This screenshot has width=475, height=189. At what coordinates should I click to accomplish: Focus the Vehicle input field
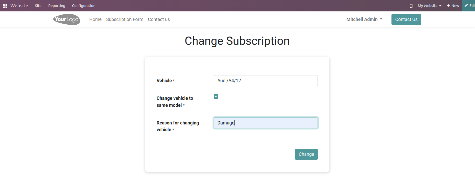266,81
